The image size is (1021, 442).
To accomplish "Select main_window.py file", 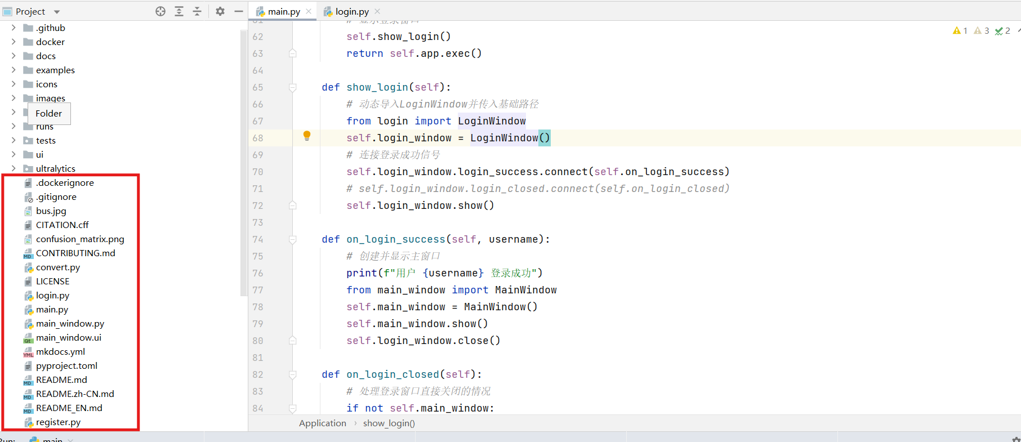I will [70, 323].
